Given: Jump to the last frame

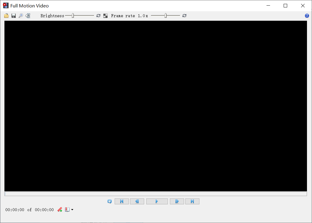Looking at the screenshot, I should pyautogui.click(x=192, y=201).
